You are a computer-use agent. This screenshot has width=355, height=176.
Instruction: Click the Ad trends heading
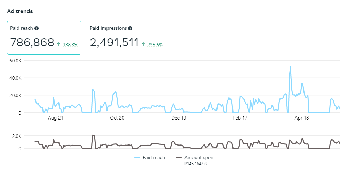tap(20, 11)
